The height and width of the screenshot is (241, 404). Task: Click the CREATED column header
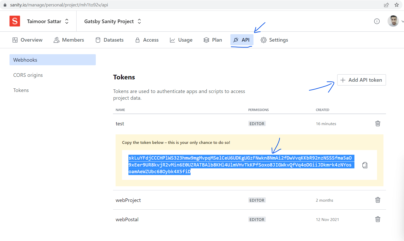[x=322, y=110]
